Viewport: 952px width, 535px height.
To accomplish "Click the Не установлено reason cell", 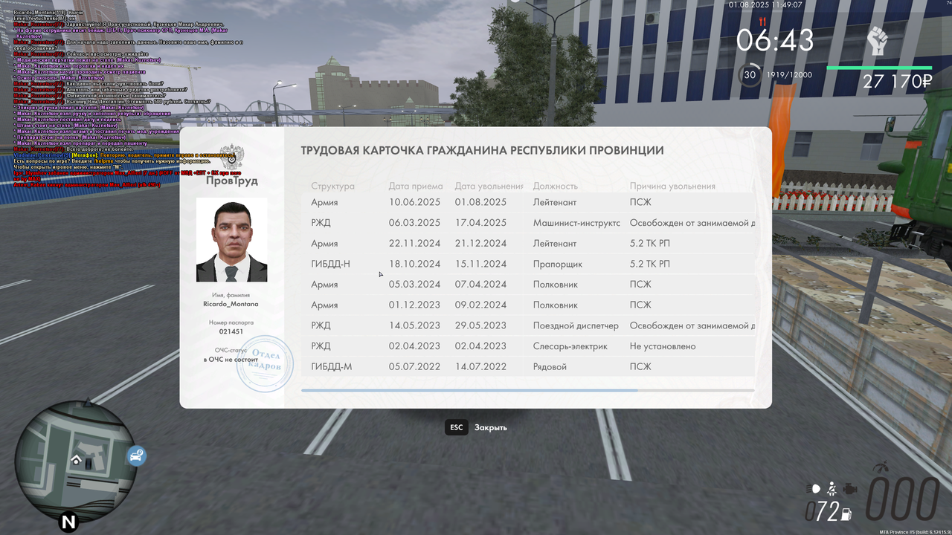I will click(663, 346).
